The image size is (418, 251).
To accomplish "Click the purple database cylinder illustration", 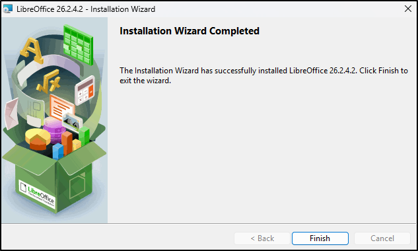I will (54, 129).
